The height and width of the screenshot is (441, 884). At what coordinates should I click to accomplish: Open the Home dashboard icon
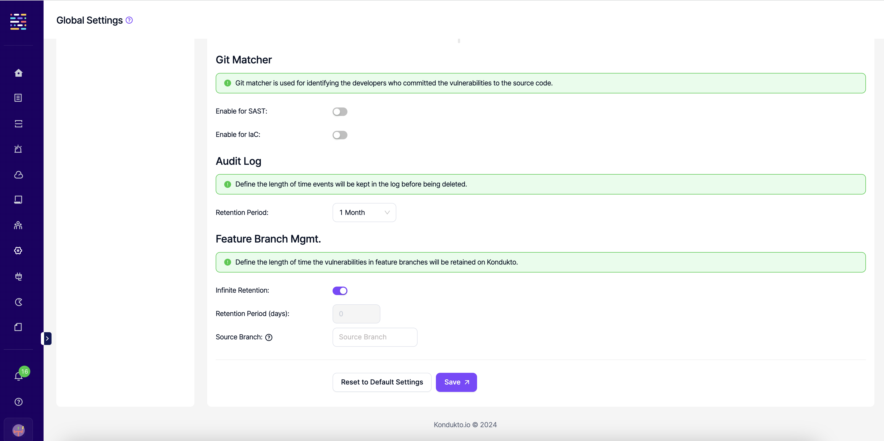[19, 73]
